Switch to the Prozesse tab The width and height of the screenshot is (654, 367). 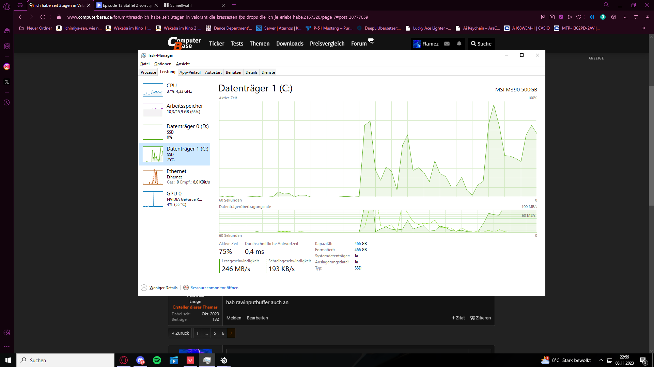pos(148,72)
